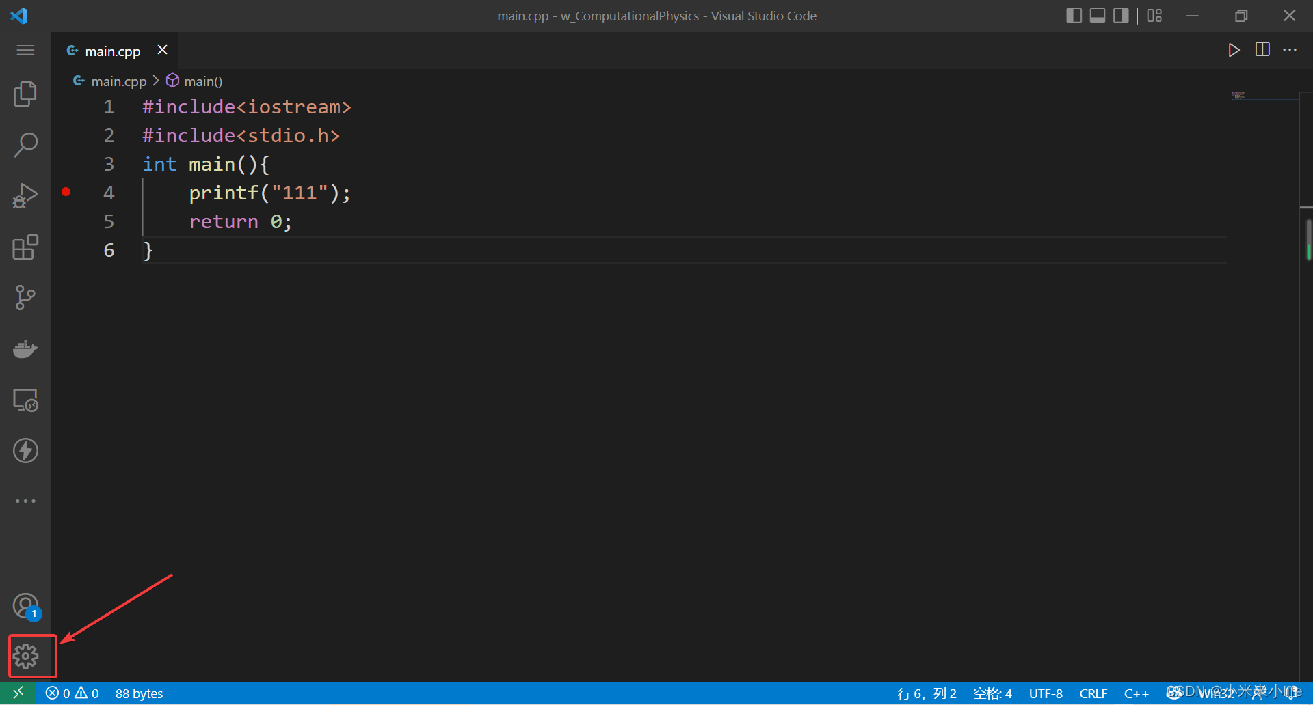Toggle the secondary side bar
The height and width of the screenshot is (705, 1313).
(1122, 15)
